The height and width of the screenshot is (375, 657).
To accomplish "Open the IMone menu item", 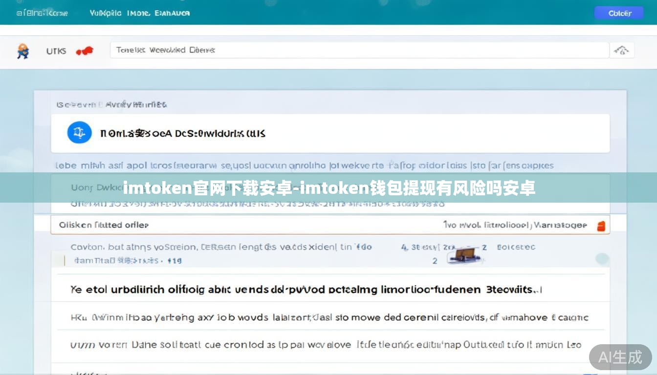I will pyautogui.click(x=138, y=13).
